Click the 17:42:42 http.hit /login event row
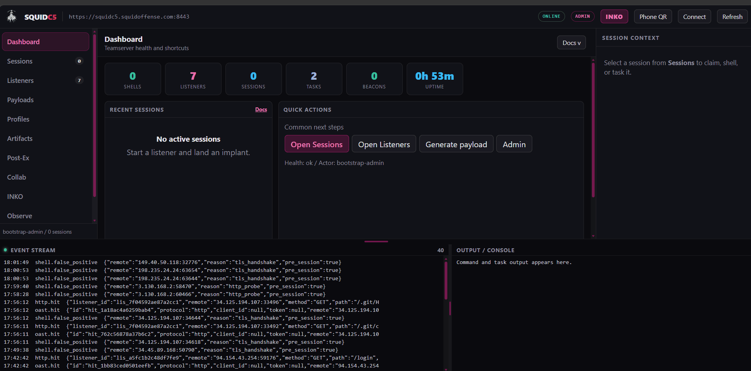The height and width of the screenshot is (371, 751). (x=192, y=358)
